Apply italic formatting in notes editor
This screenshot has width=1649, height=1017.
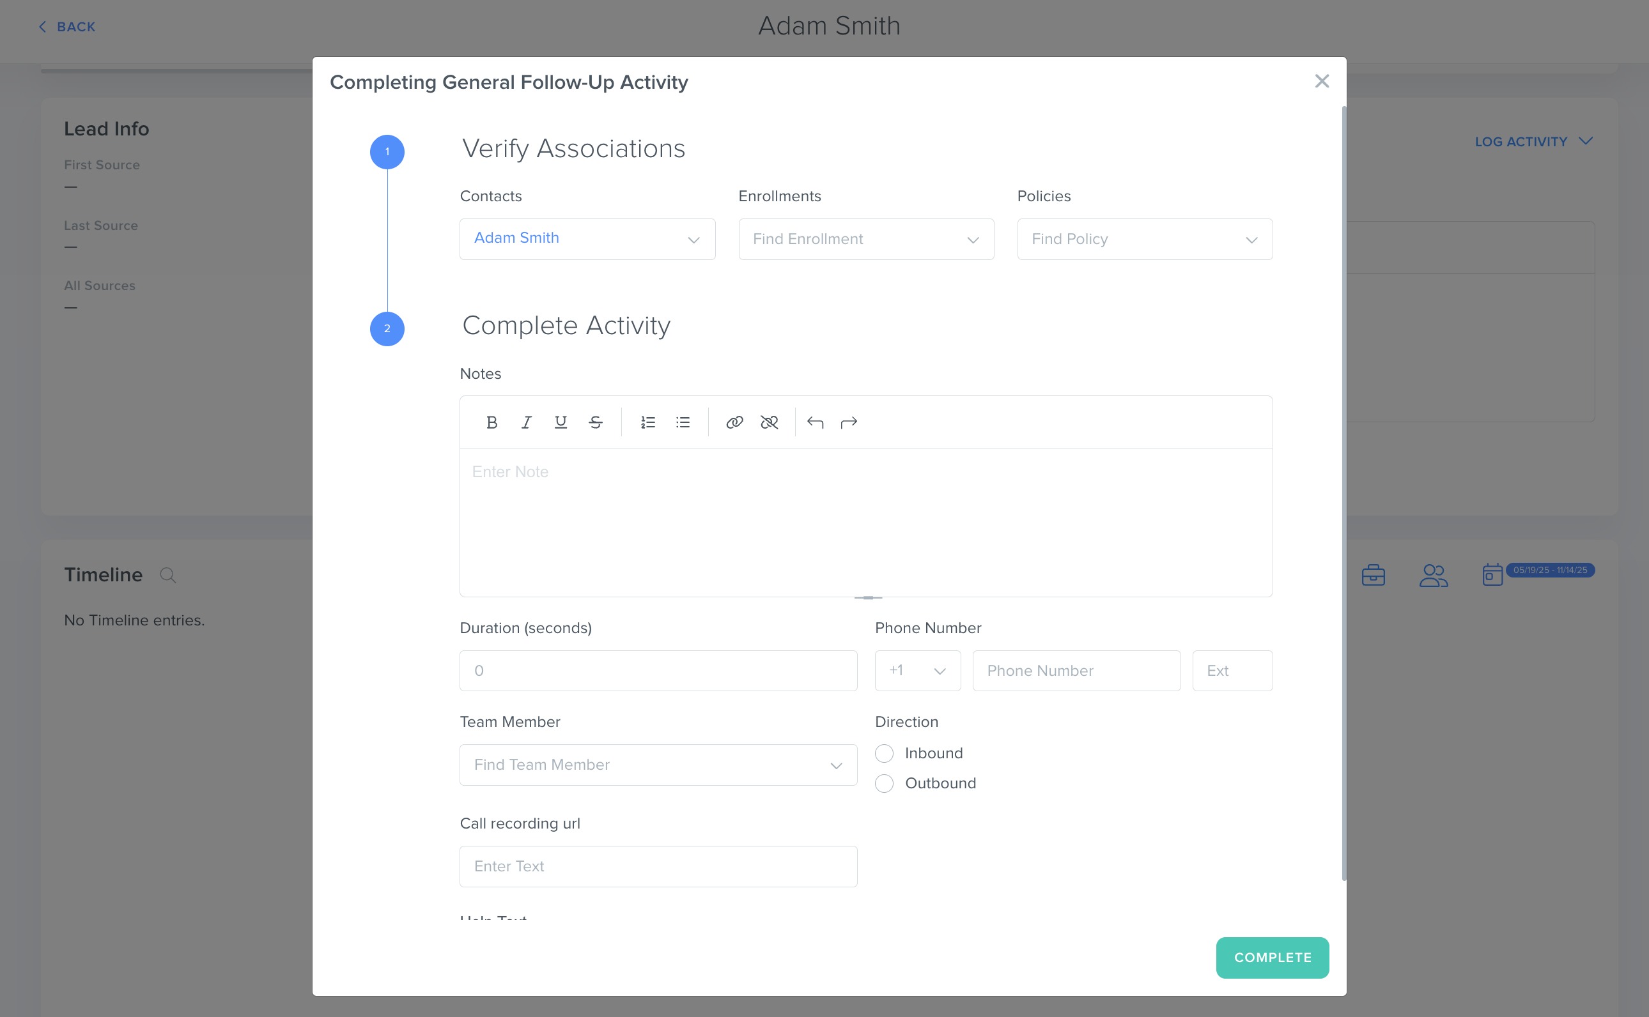coord(526,422)
